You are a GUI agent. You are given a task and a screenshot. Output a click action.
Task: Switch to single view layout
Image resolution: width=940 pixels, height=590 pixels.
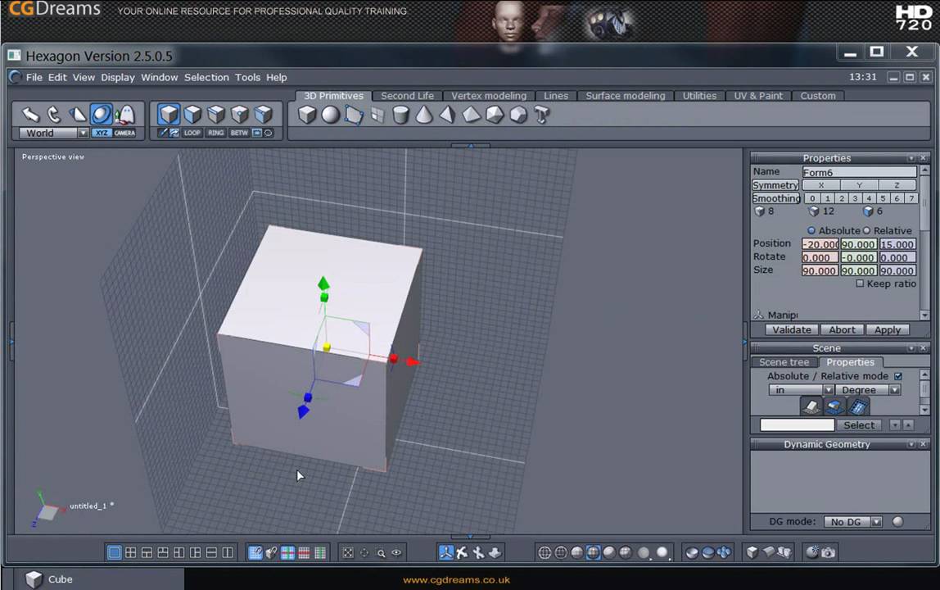114,553
